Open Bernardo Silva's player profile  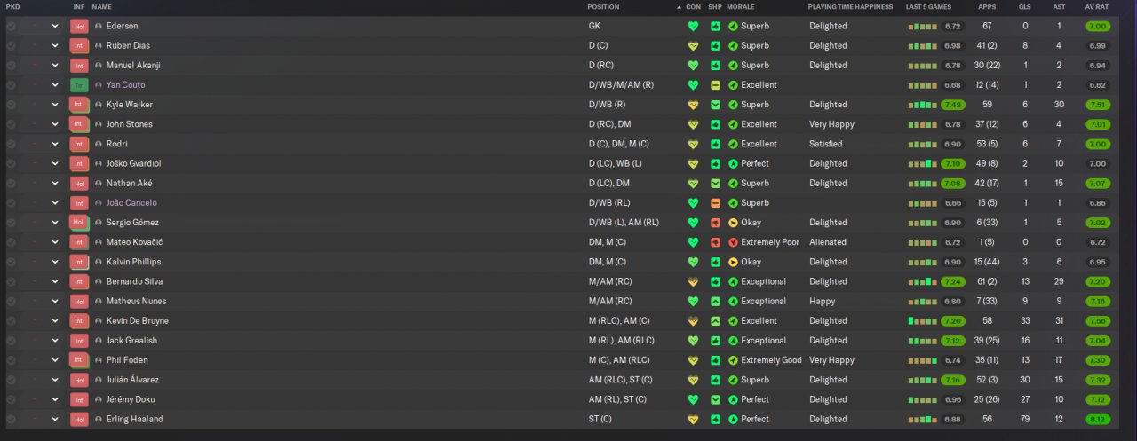[134, 281]
